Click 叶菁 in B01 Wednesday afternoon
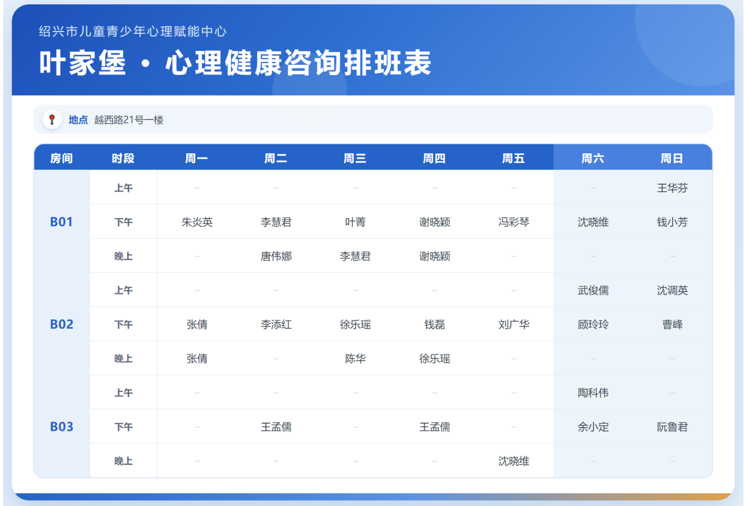 point(355,222)
